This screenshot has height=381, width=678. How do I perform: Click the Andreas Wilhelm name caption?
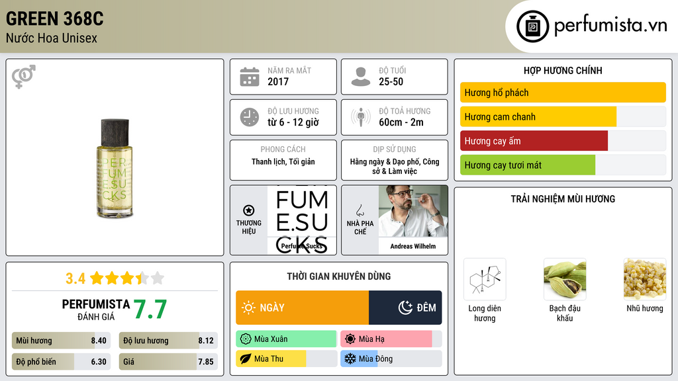(x=413, y=246)
